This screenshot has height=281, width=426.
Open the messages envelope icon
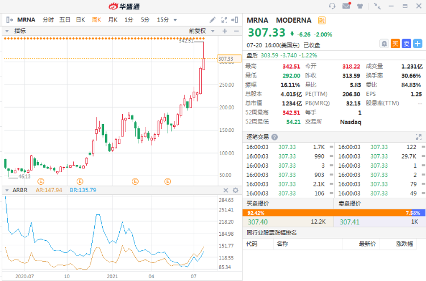tap(346, 6)
